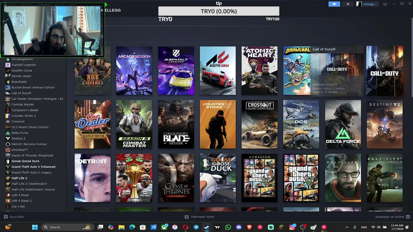413x232 pixels.
Task: Open Discord from the taskbar
Action: pyautogui.click(x=239, y=227)
